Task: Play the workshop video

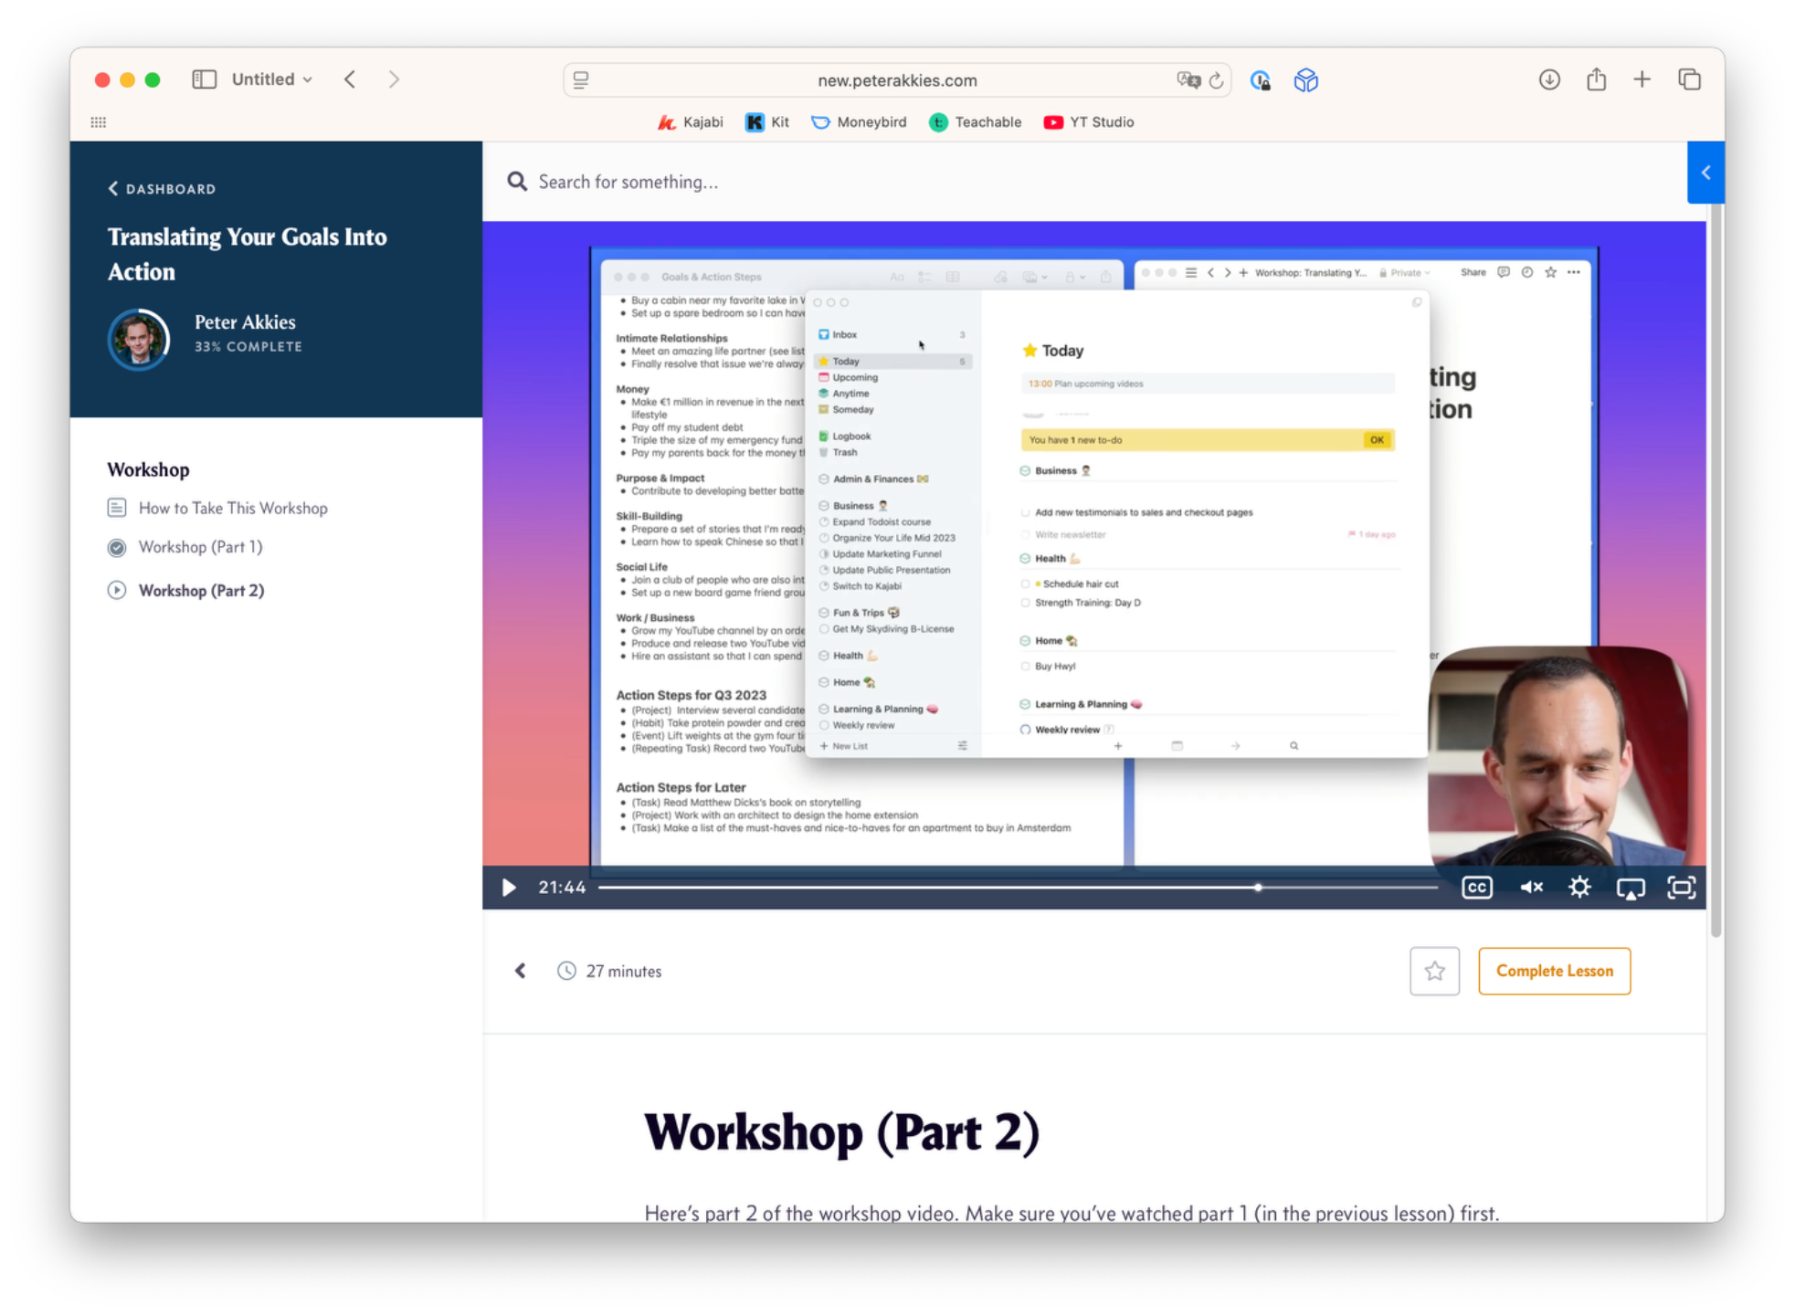Action: (509, 888)
